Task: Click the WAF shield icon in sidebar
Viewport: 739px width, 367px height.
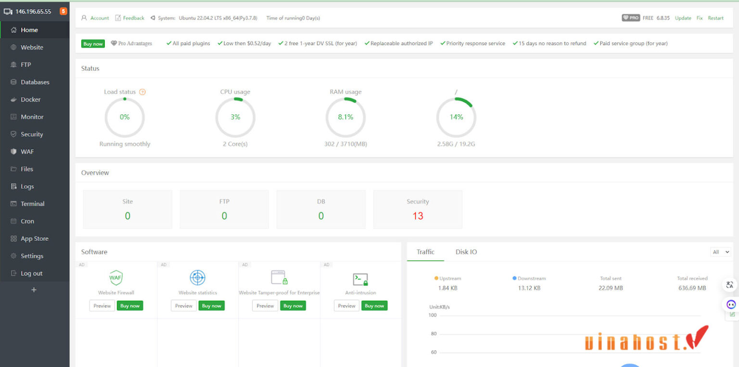Action: click(13, 152)
